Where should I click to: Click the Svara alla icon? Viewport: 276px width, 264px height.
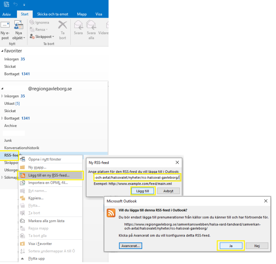[x=91, y=25]
